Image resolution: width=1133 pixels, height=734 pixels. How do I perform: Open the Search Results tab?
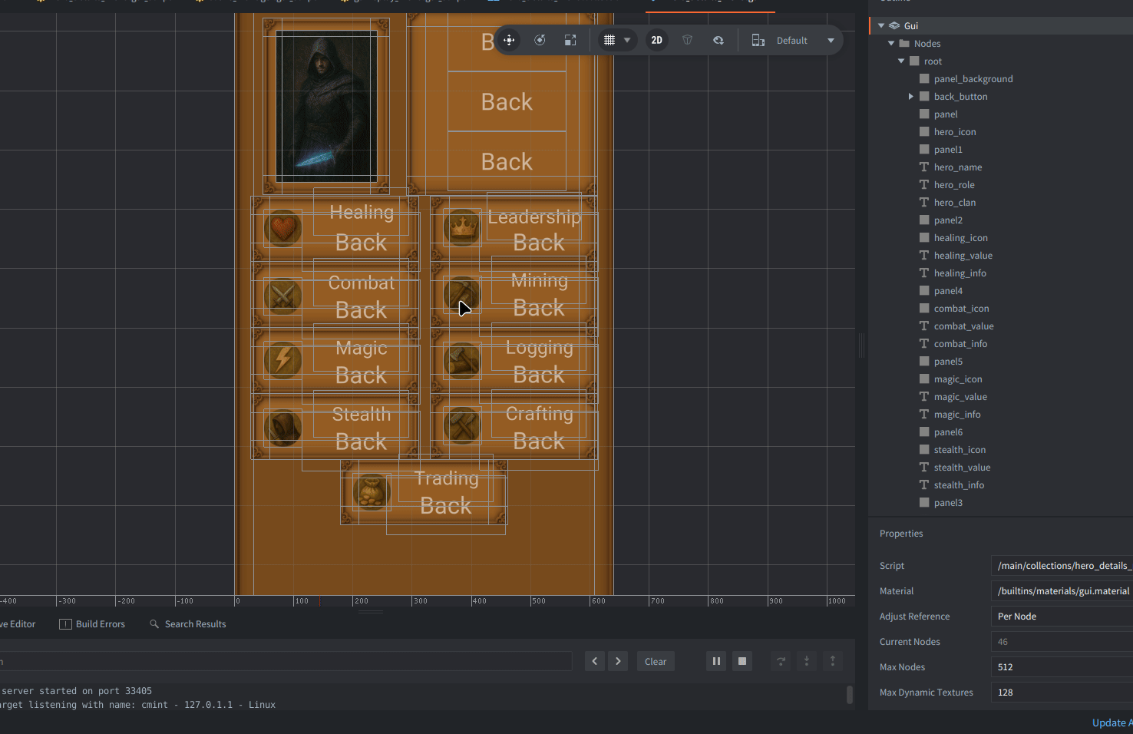(188, 624)
